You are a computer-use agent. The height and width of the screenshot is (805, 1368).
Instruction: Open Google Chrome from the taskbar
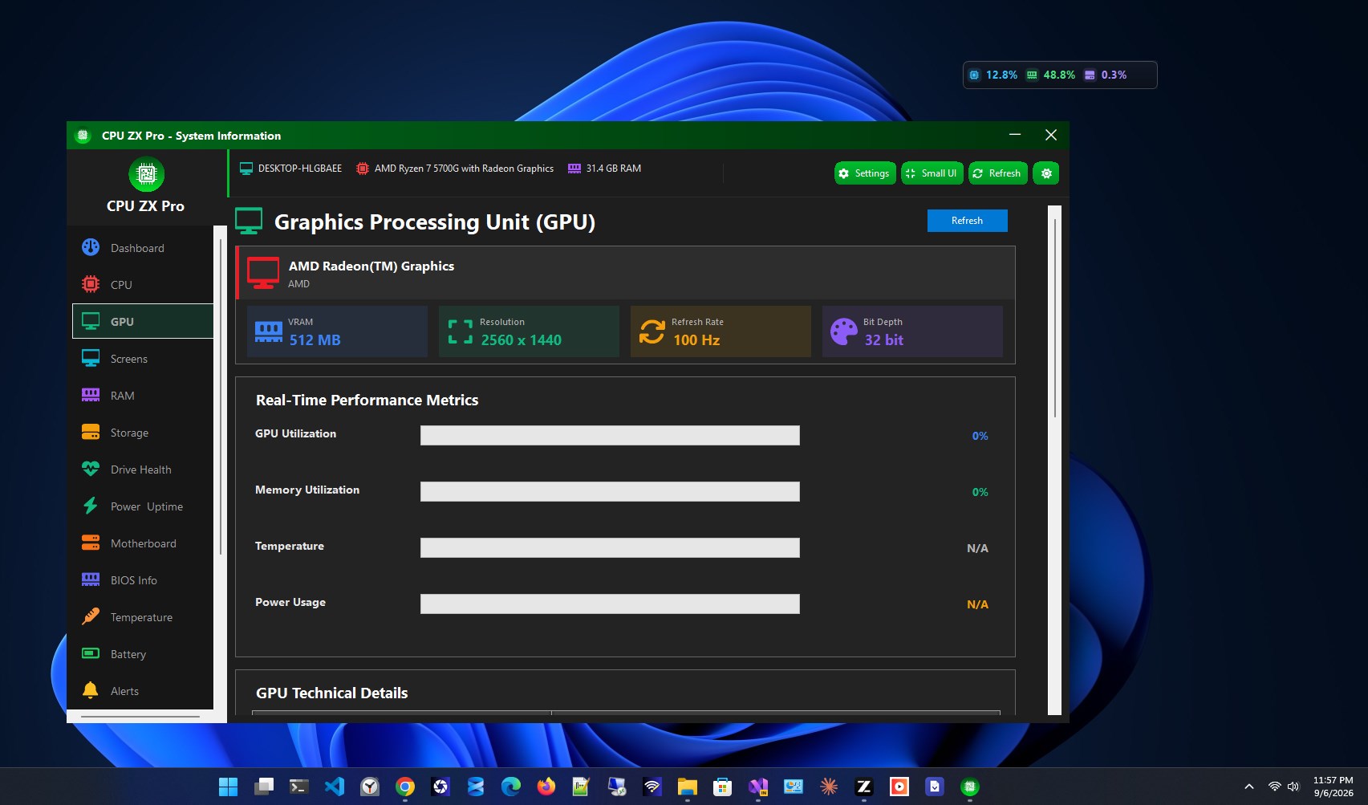(405, 787)
